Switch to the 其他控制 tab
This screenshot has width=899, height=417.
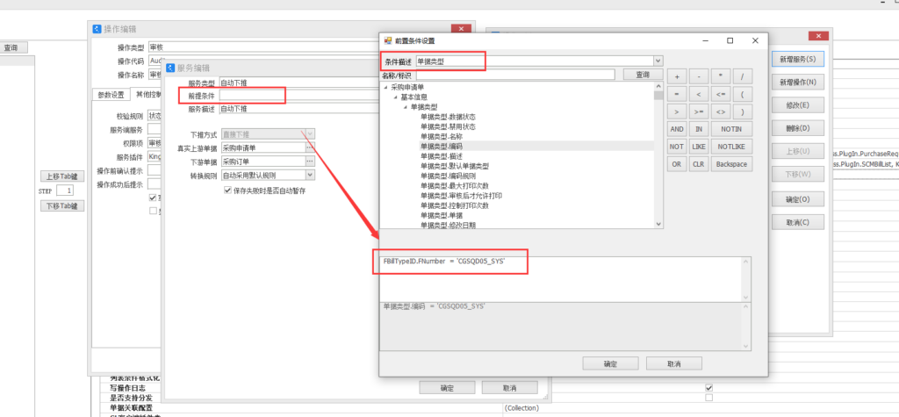click(x=147, y=94)
